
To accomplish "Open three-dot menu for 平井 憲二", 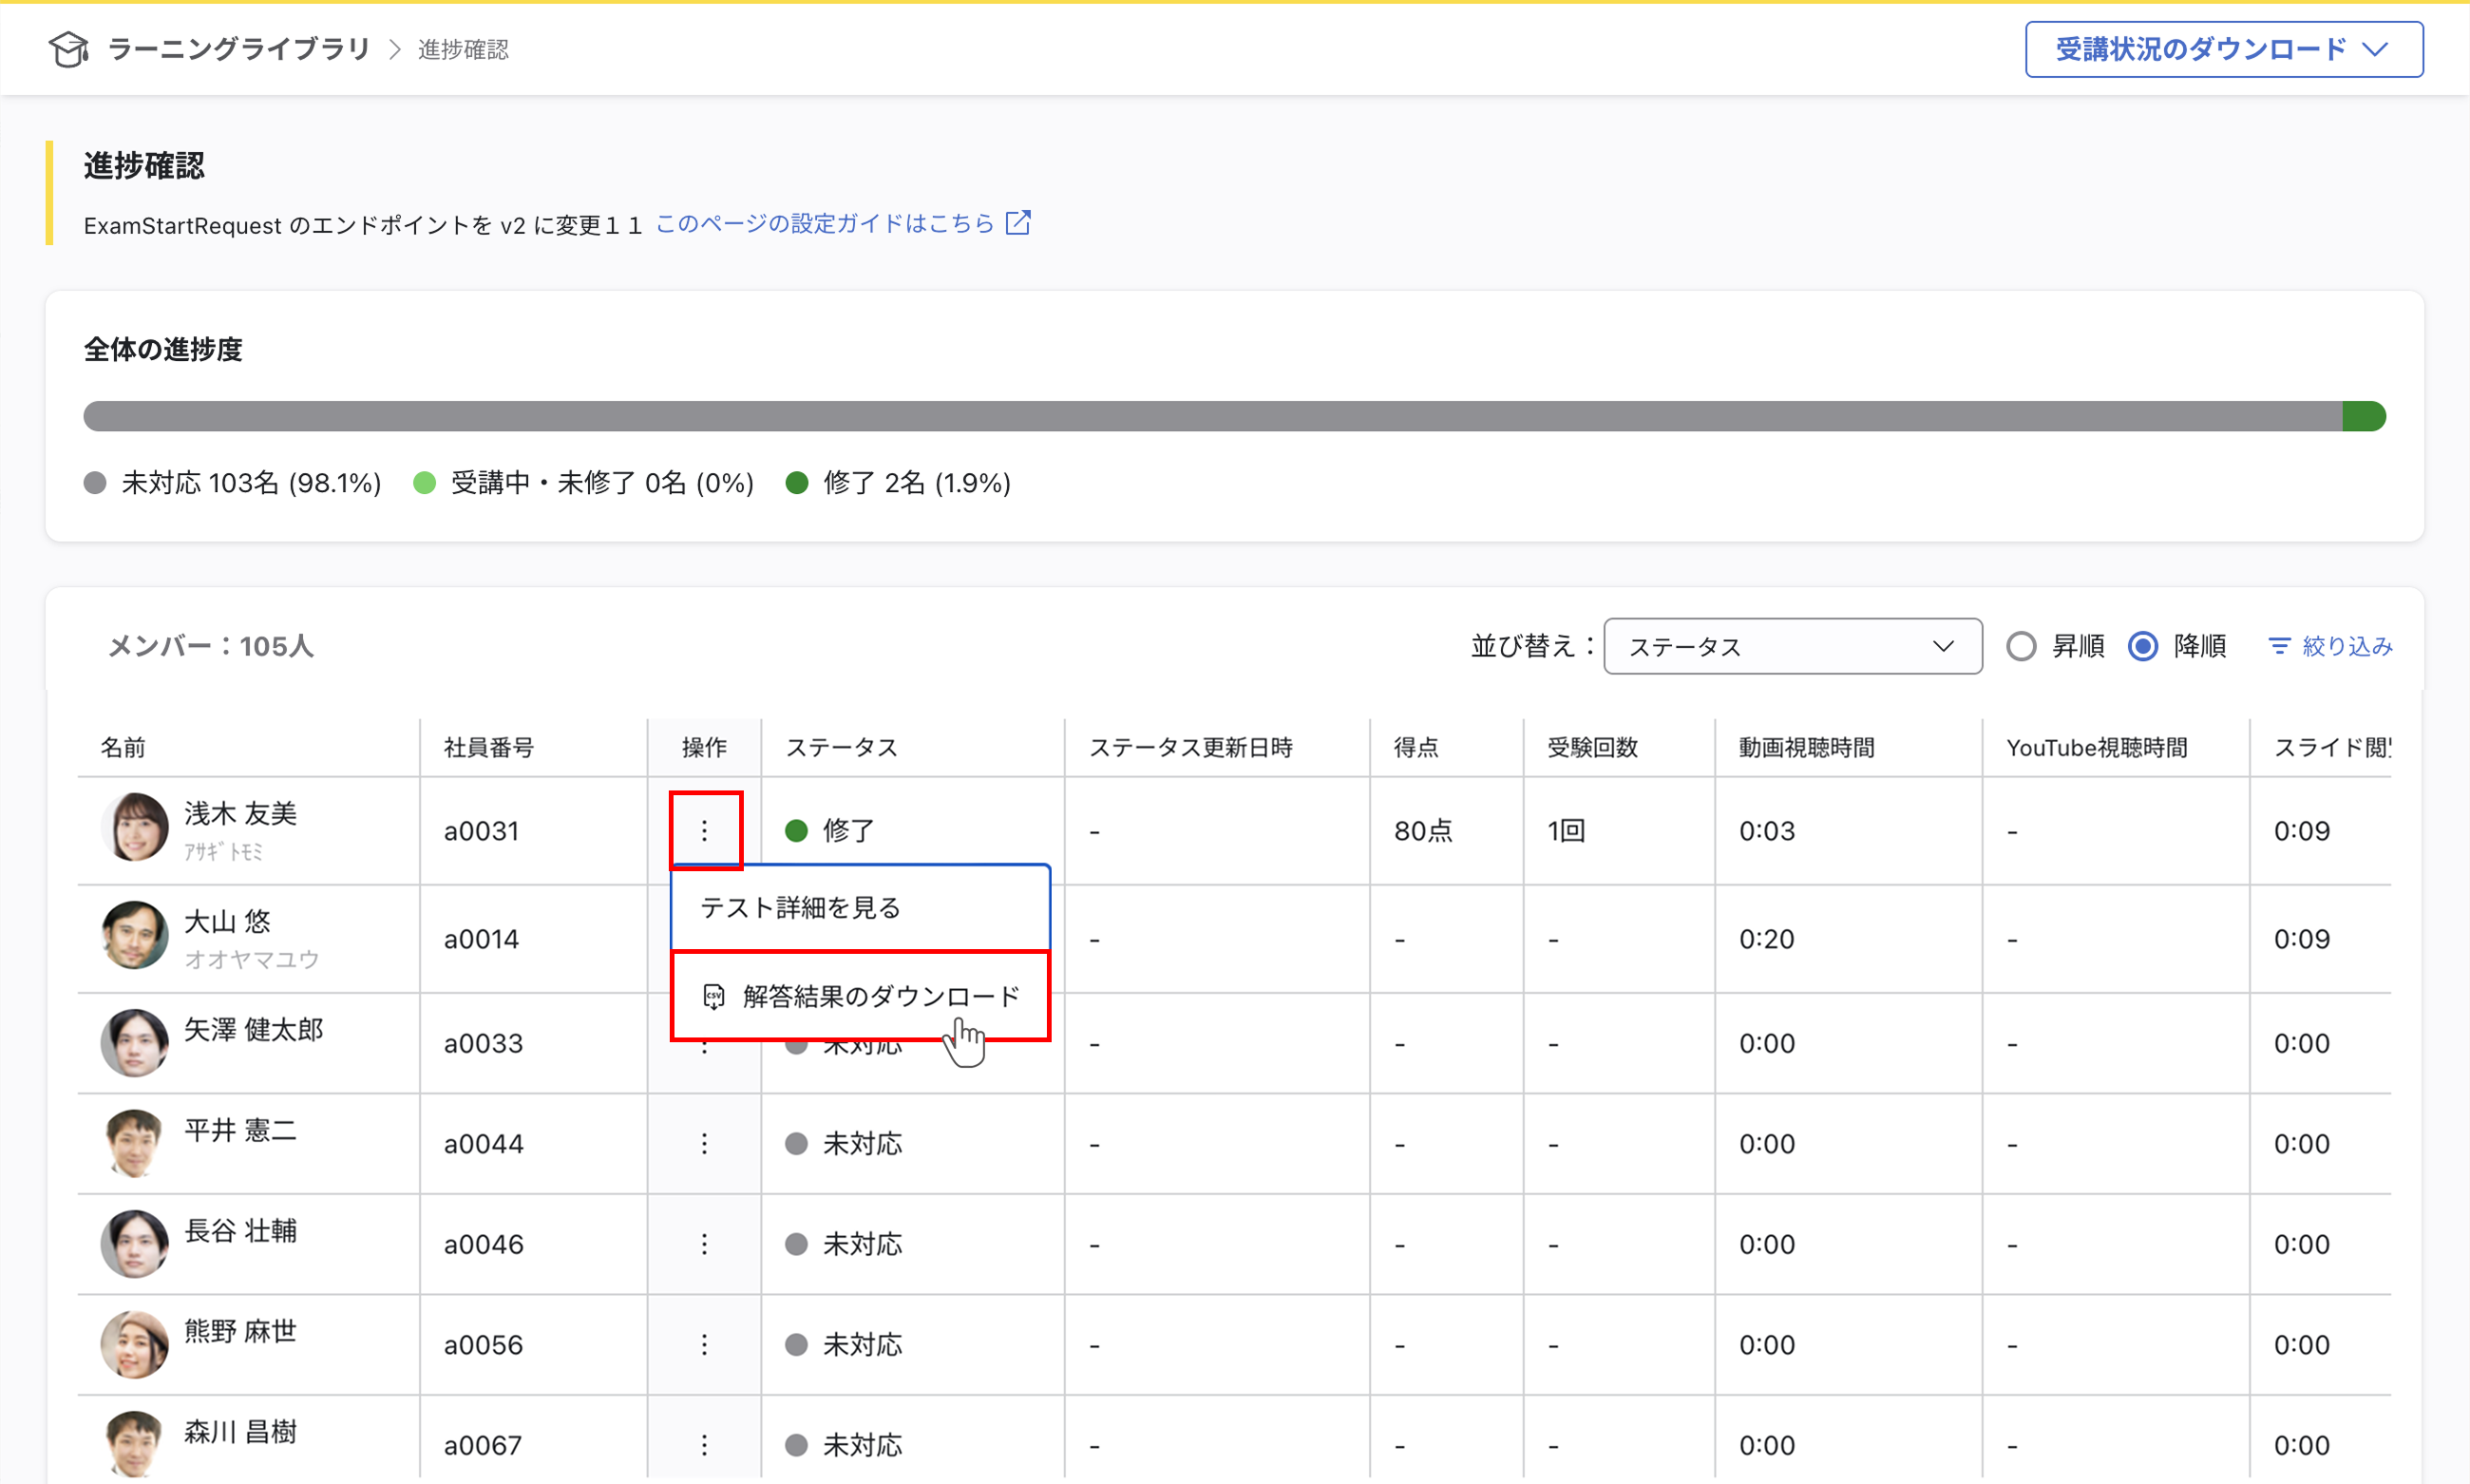I will (705, 1143).
